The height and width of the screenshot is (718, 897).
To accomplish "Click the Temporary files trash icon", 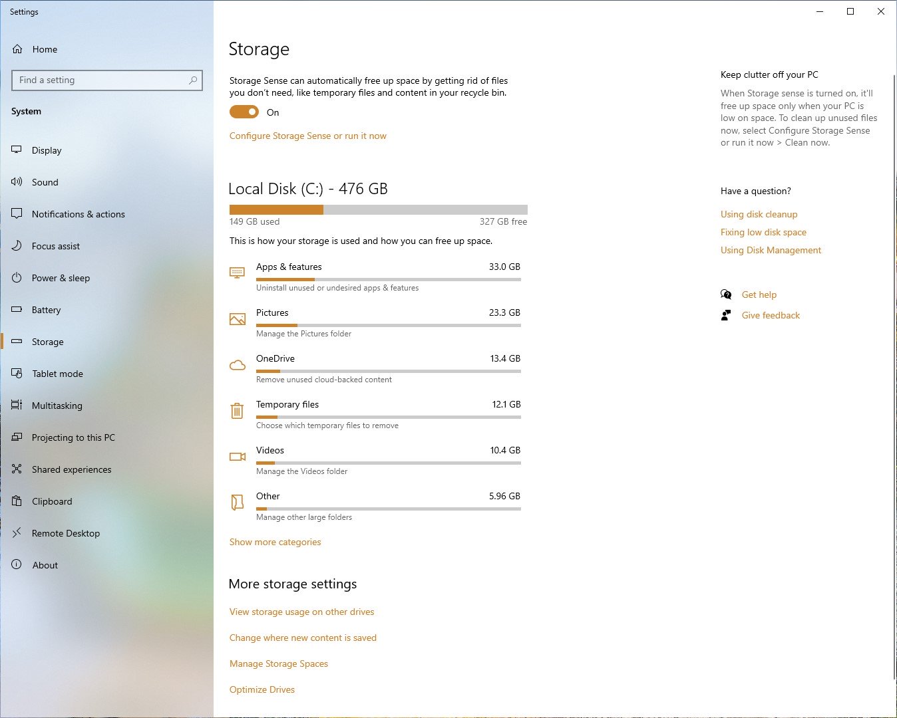I will click(237, 411).
